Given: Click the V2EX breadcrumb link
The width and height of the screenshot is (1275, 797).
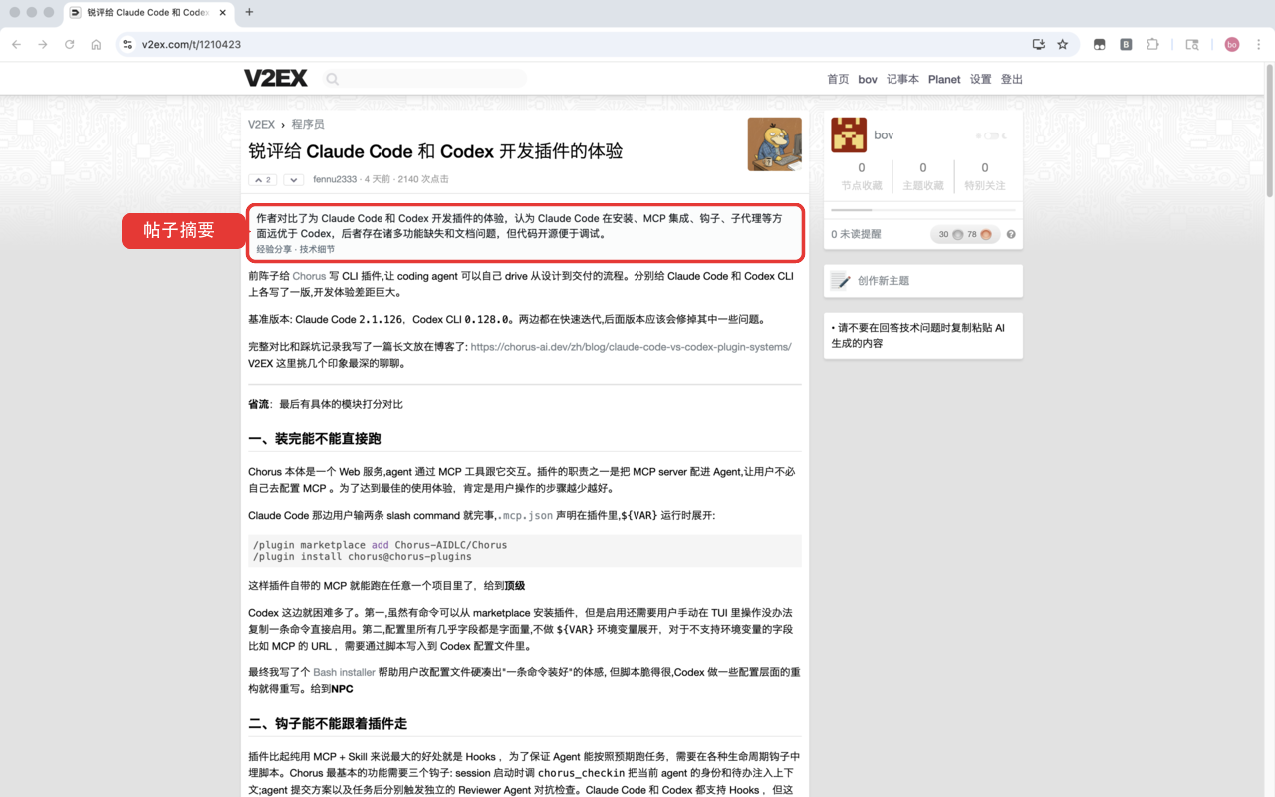Looking at the screenshot, I should tap(261, 125).
